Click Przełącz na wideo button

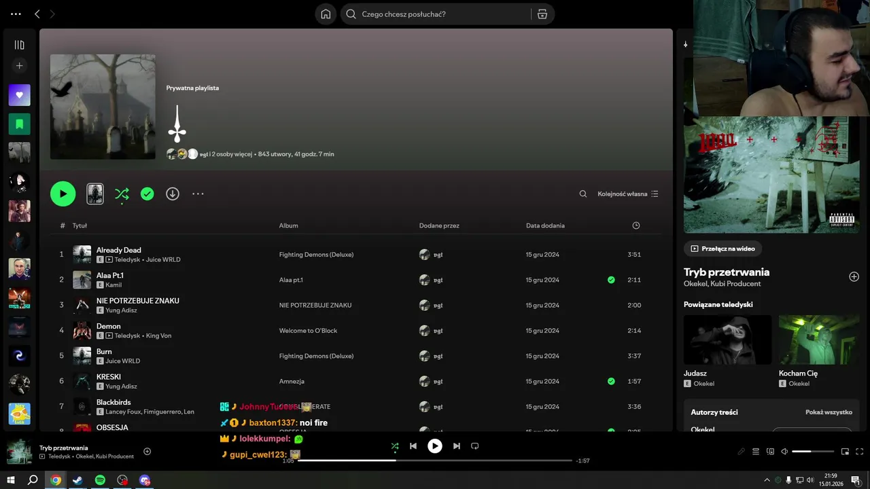point(723,249)
